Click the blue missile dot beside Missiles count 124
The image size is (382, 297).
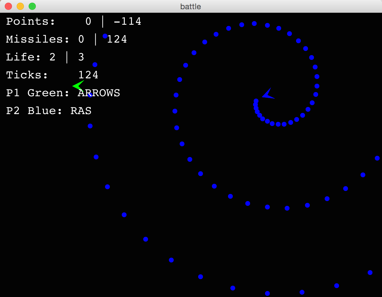point(105,36)
